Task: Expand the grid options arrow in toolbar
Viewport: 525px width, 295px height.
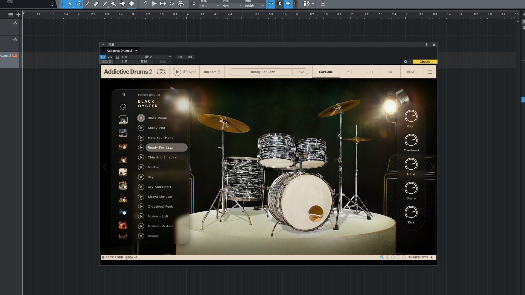Action: coord(313,4)
